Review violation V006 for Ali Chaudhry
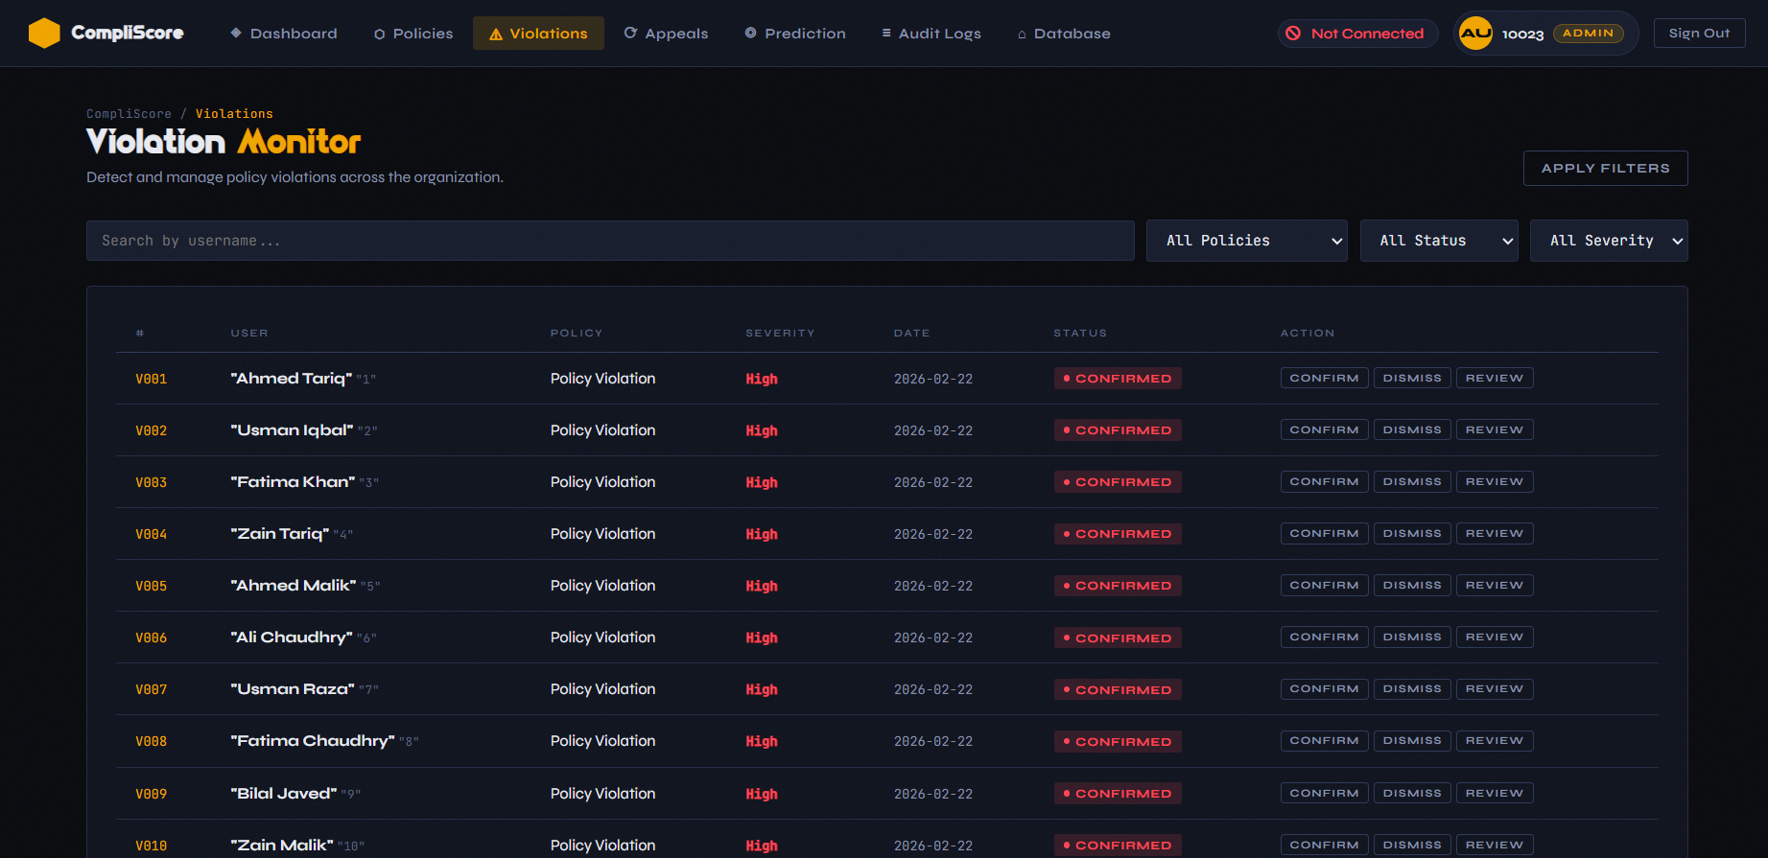The width and height of the screenshot is (1768, 858). click(x=1494, y=638)
